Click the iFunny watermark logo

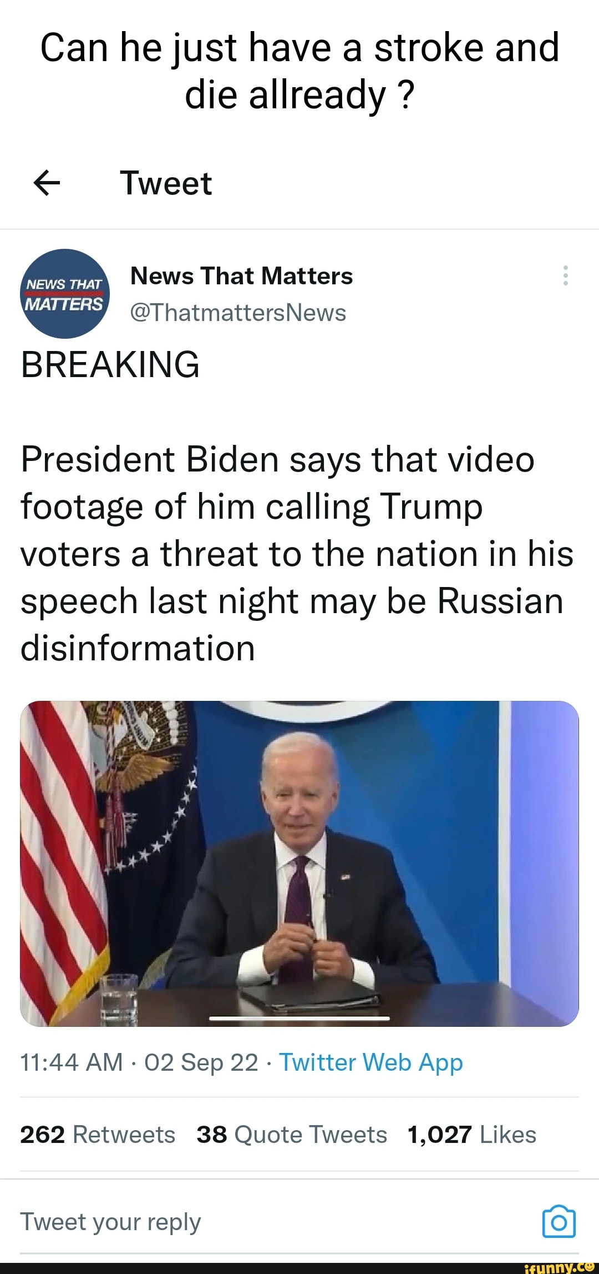[559, 1267]
